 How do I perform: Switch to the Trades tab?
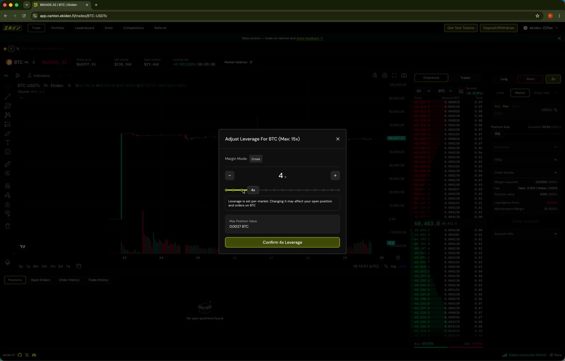coord(465,78)
